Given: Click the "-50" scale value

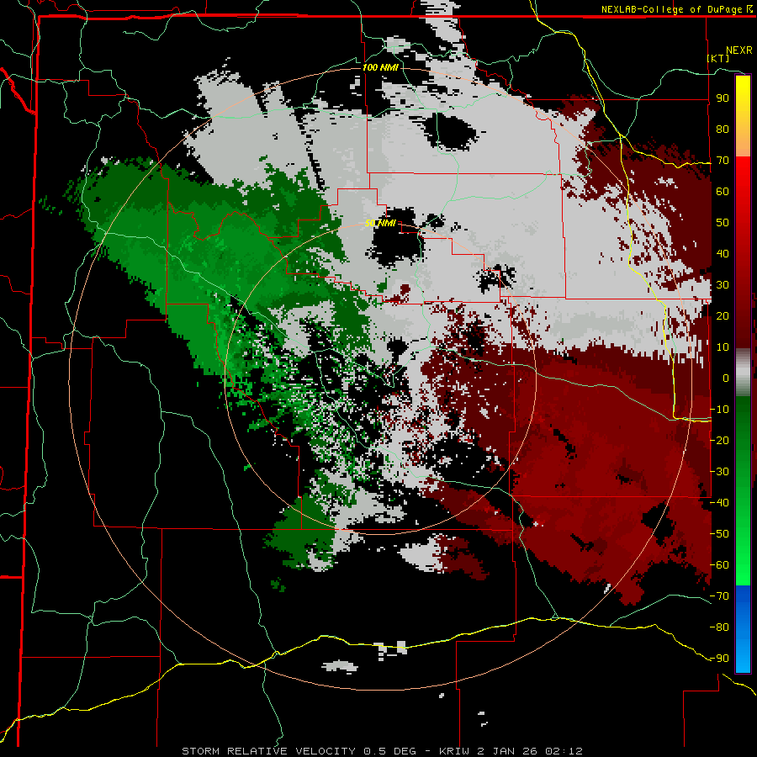Looking at the screenshot, I should 719,534.
